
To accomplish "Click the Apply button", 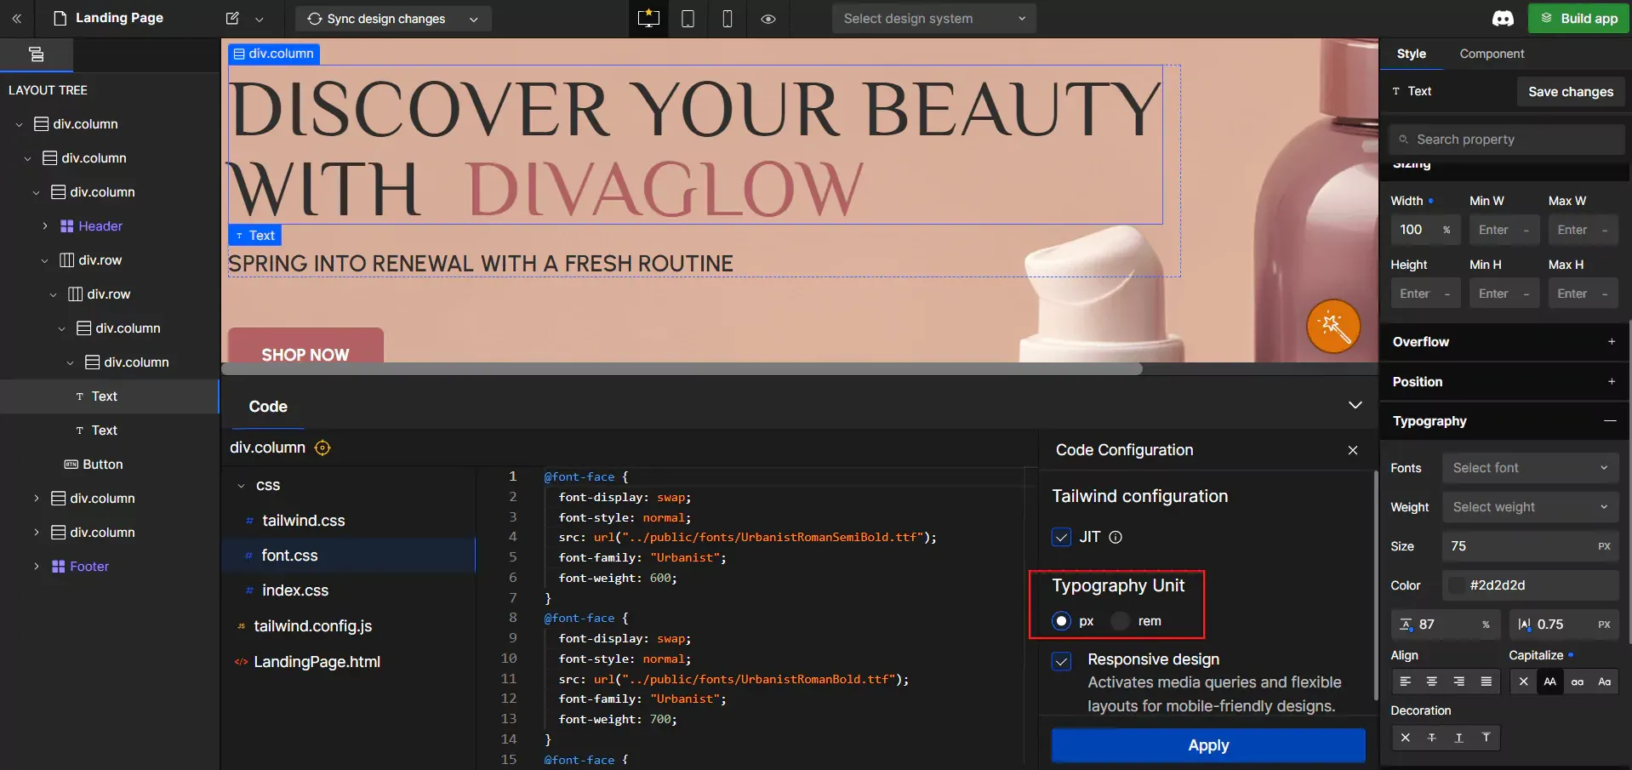I will 1208,745.
